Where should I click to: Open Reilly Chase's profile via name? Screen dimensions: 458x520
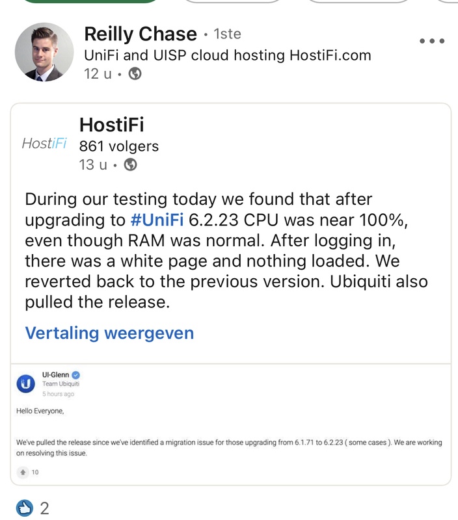pos(140,34)
